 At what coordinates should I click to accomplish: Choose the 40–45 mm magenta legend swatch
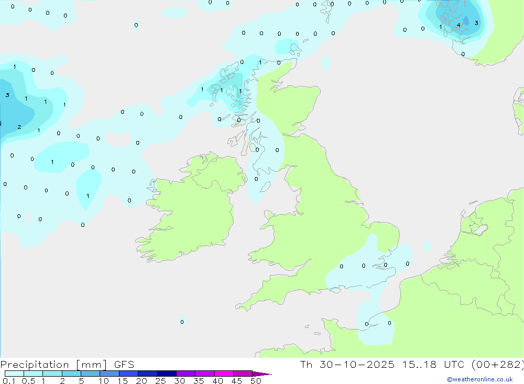pos(224,374)
